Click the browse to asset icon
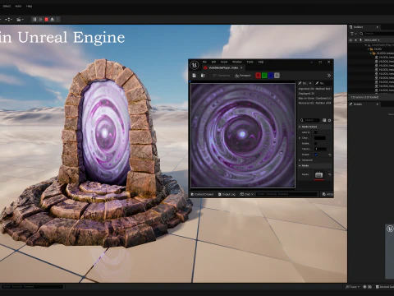Screen dimensions: 394x296 [203, 76]
